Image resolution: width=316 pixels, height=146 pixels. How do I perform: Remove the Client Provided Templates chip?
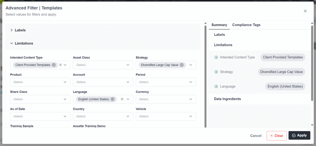[x=54, y=65]
